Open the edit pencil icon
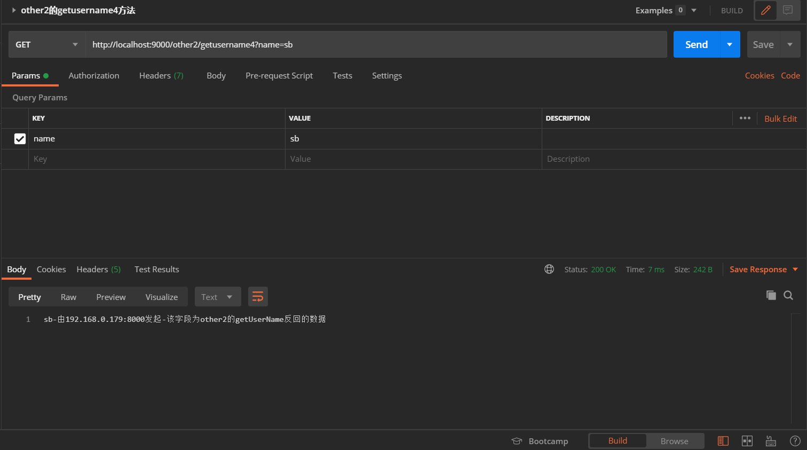This screenshot has height=450, width=807. click(765, 10)
